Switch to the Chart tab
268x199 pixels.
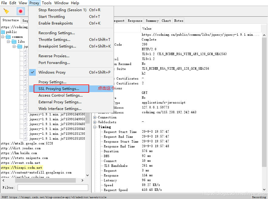166,21
